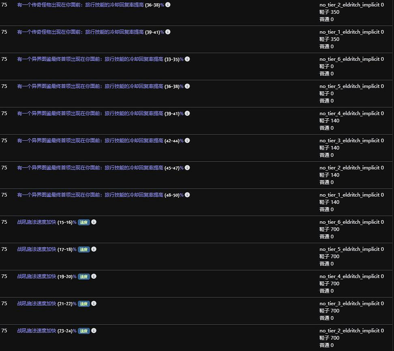Click 速度 tag in the (23–24)% row

[x=84, y=331]
